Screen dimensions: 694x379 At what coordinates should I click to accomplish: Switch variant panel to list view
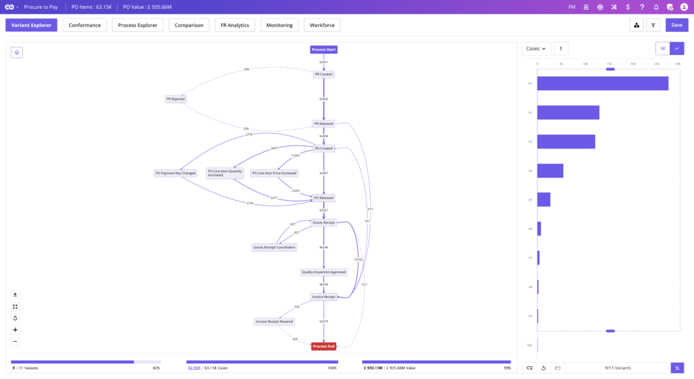662,49
